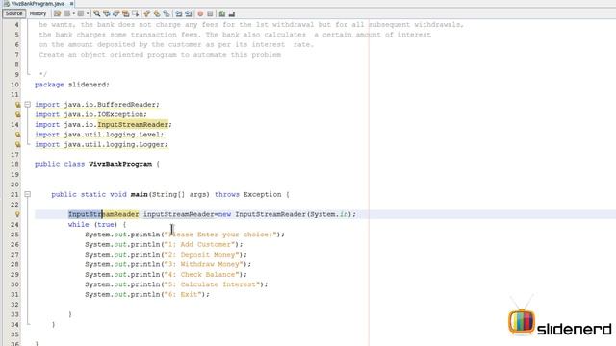Click the Last Edit toolbar icon
The height and width of the screenshot is (346, 616).
58,13
